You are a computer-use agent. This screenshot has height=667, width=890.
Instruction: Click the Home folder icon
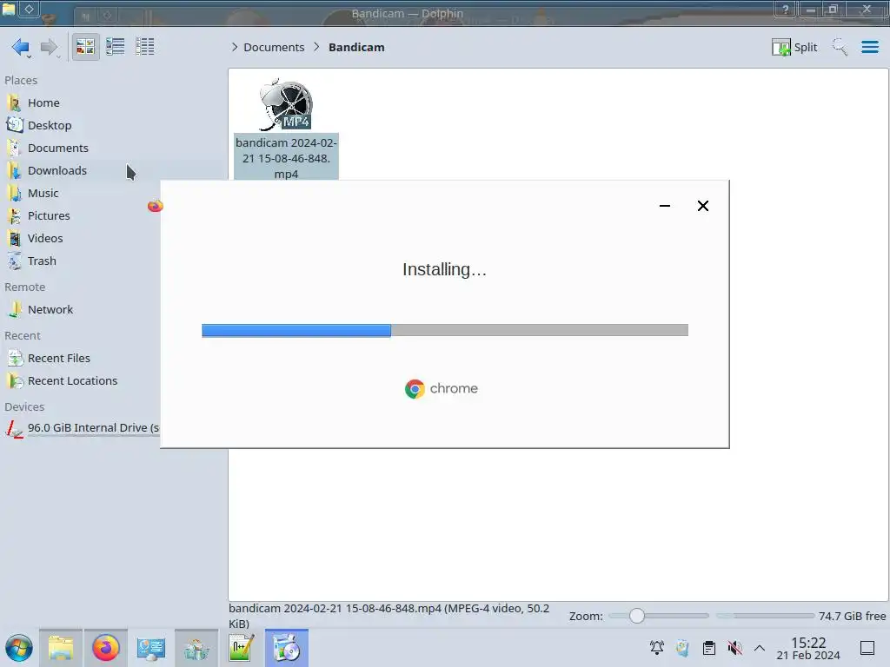click(15, 102)
